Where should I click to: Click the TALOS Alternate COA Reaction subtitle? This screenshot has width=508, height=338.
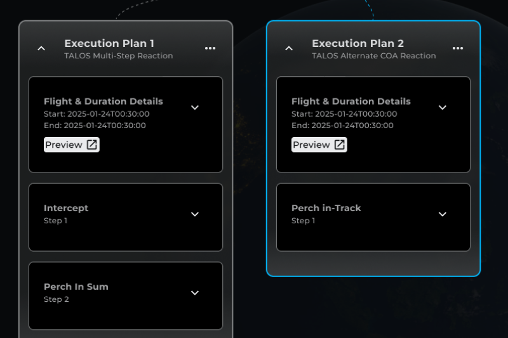[x=374, y=56]
